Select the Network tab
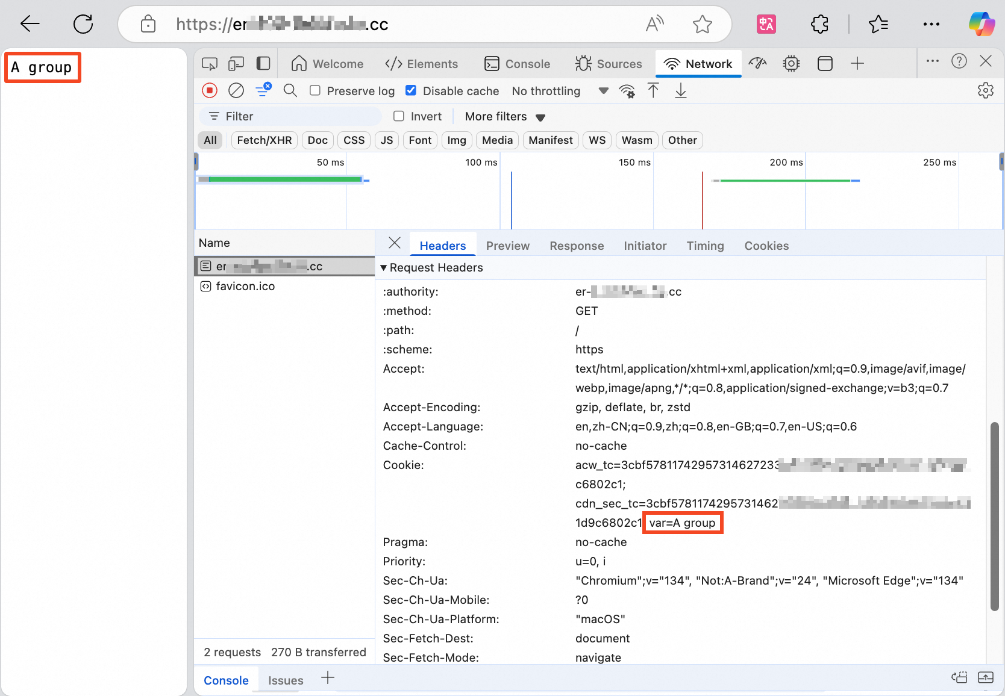The width and height of the screenshot is (1005, 696). point(698,64)
